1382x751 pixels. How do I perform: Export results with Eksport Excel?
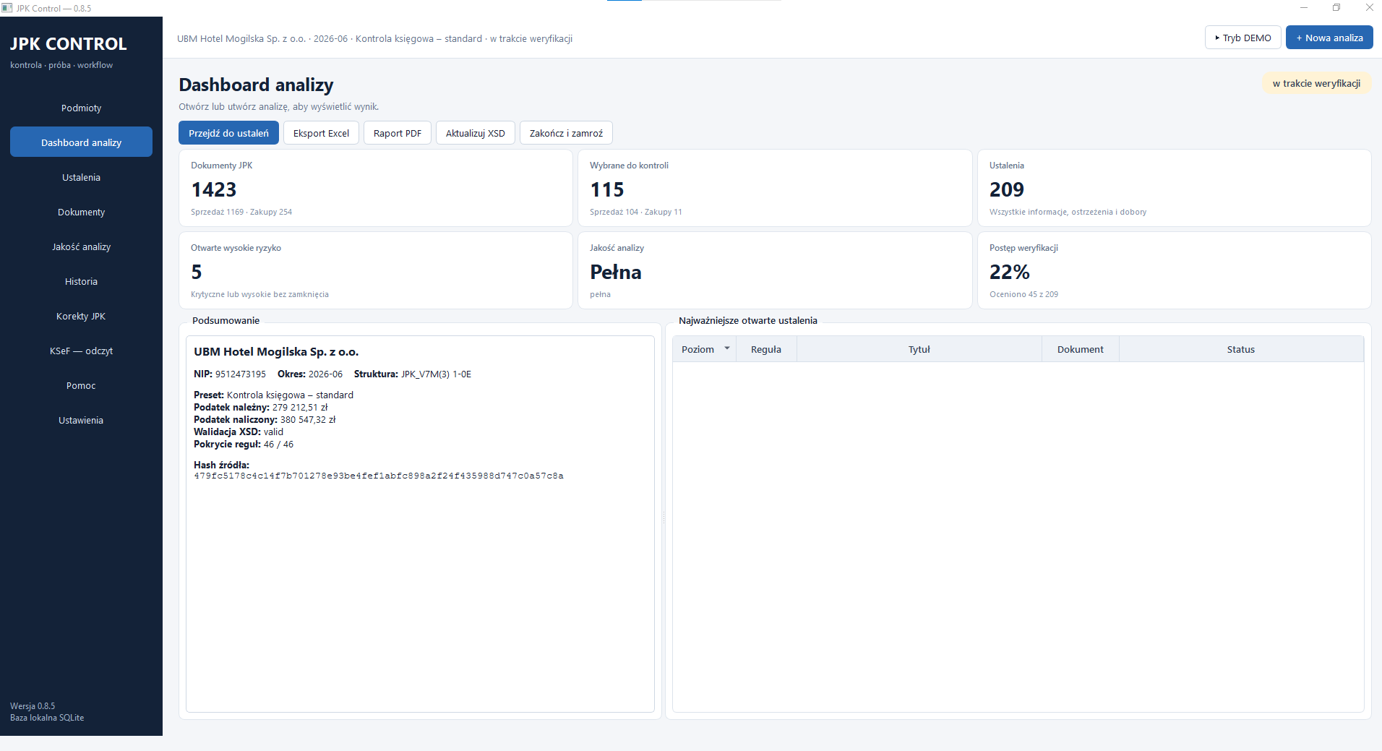click(321, 133)
